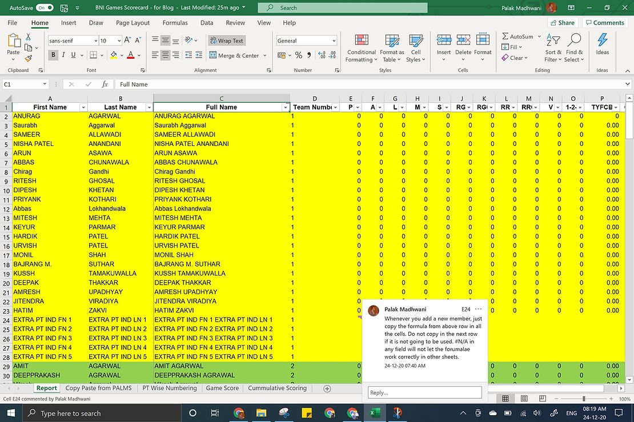Click the comment Reply input box
This screenshot has height=422, width=634.
coord(424,392)
